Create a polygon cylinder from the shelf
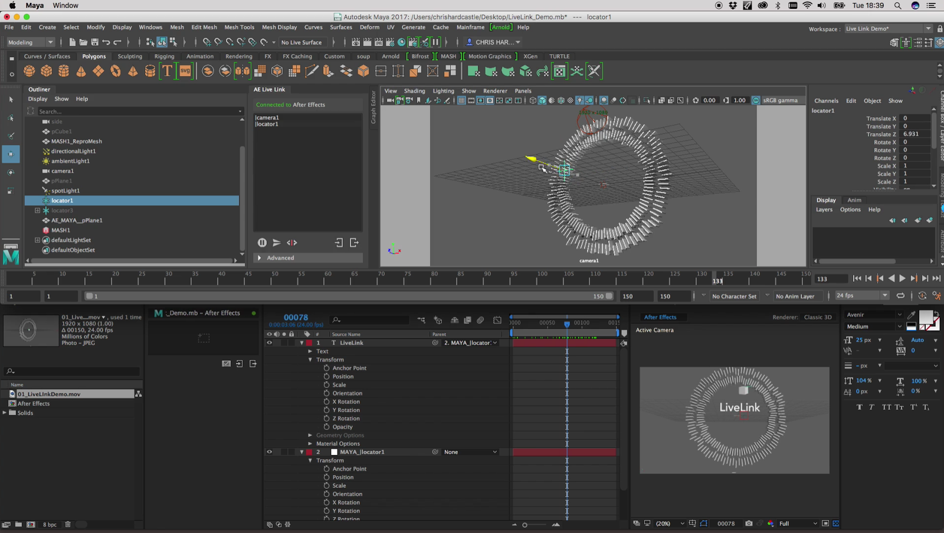 pos(64,71)
